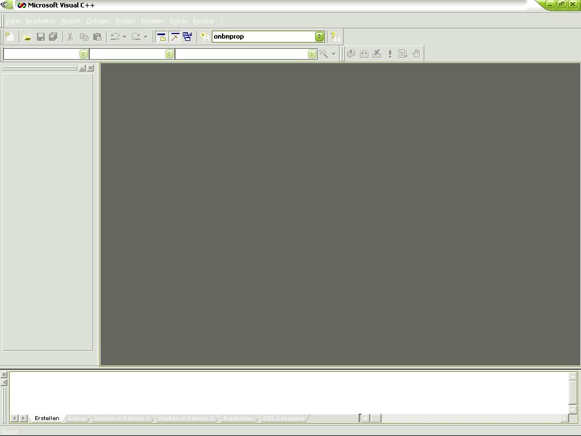Click the New Text File icon
581x436 pixels.
point(10,37)
